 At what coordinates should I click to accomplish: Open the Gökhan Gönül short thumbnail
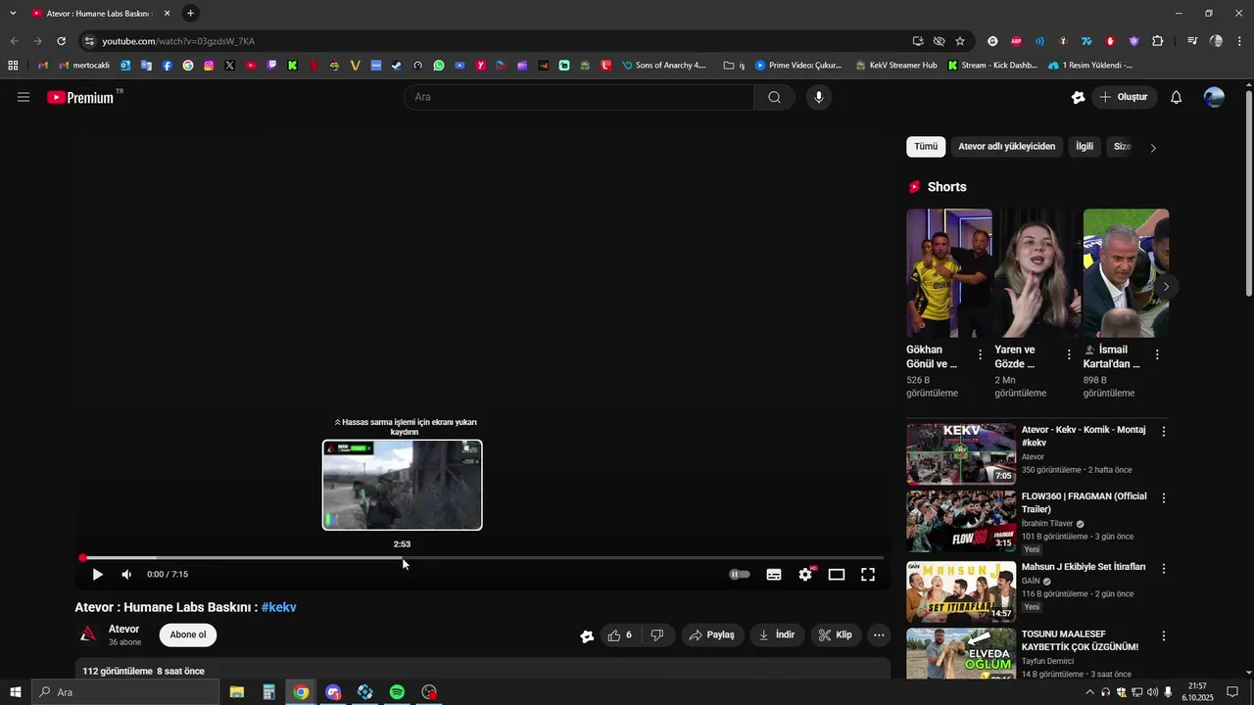tap(949, 273)
